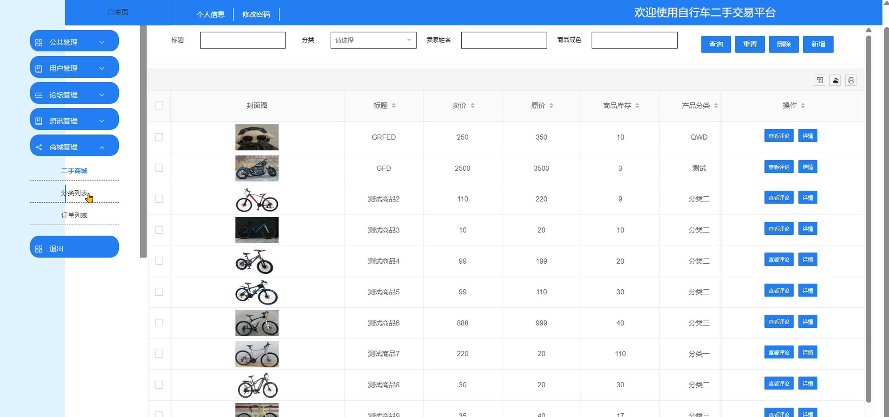Screen dimensions: 889x417
Task: Click the print icon above table
Action: click(x=851, y=80)
